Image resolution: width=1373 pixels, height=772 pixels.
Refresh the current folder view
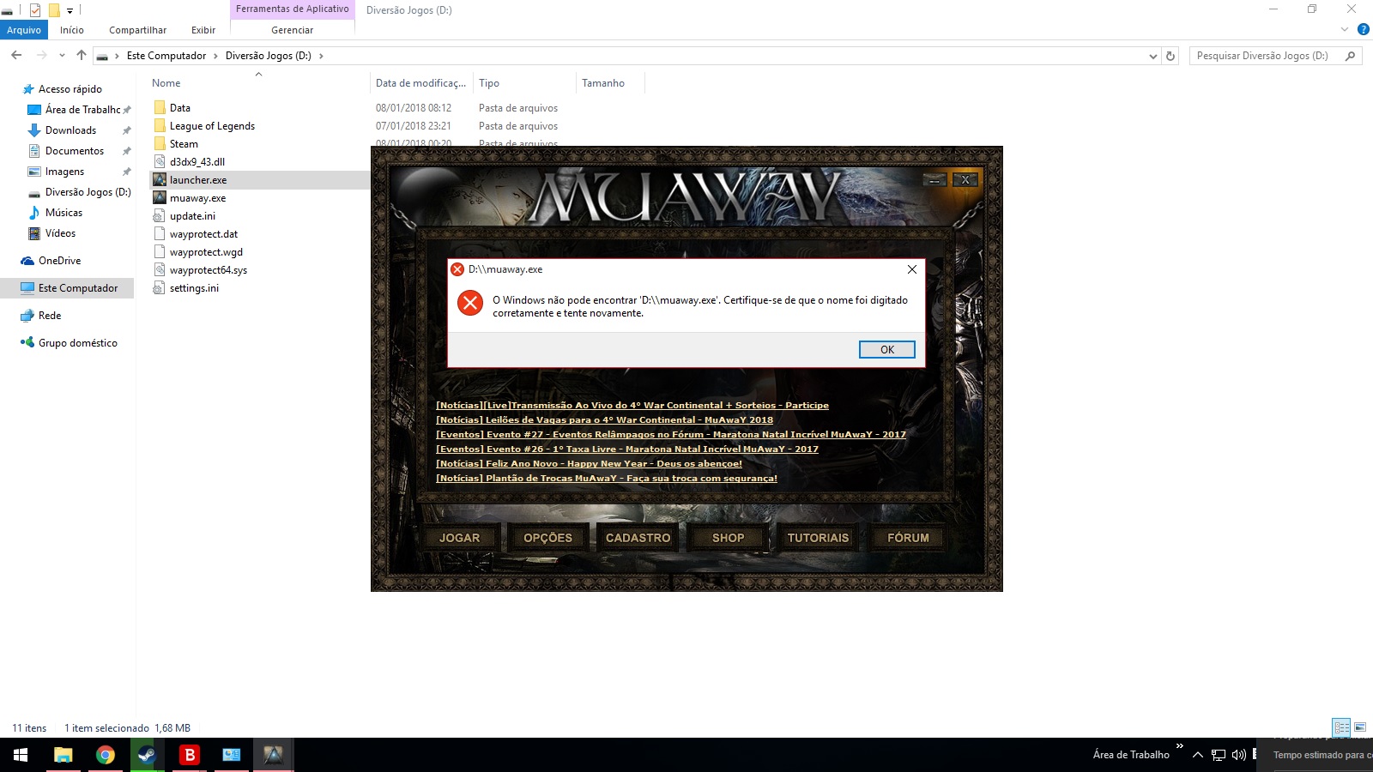pos(1170,56)
